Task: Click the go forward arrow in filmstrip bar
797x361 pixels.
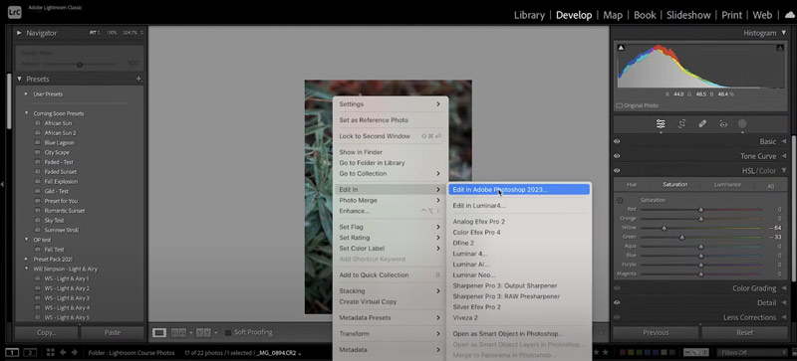Action: point(74,352)
